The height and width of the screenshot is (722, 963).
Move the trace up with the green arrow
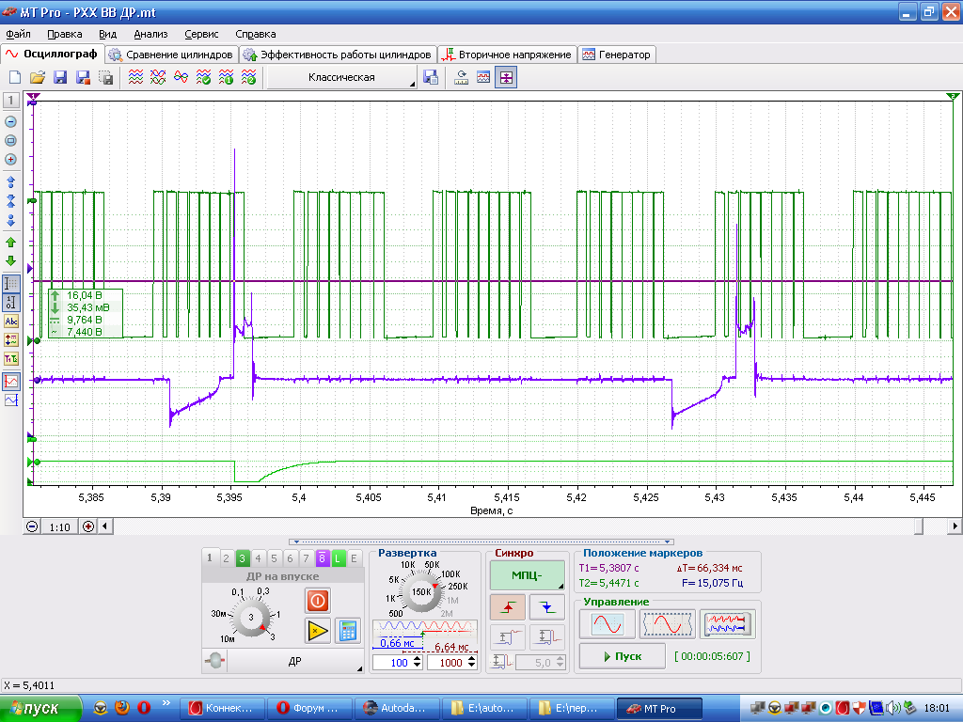tap(10, 243)
